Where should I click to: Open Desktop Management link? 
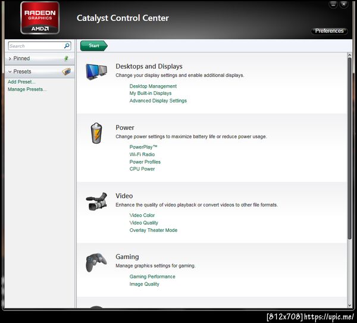click(x=153, y=86)
